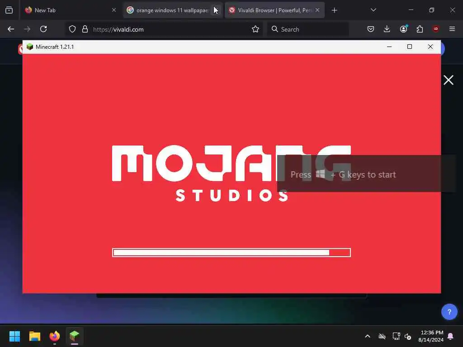Bookmark this page with the star
463x347 pixels.
255,29
